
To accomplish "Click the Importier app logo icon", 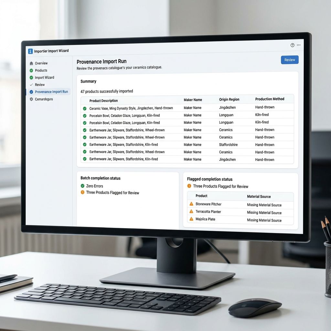I will click(x=30, y=51).
